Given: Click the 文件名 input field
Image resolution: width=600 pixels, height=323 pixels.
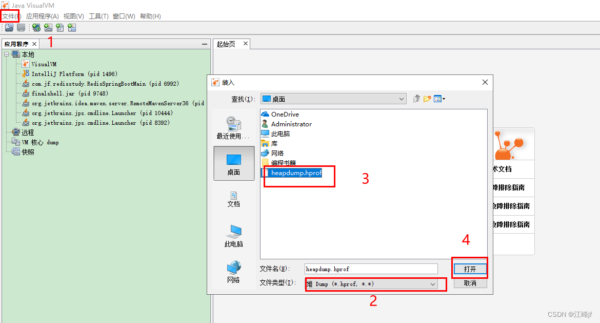Looking at the screenshot, I should [371, 269].
